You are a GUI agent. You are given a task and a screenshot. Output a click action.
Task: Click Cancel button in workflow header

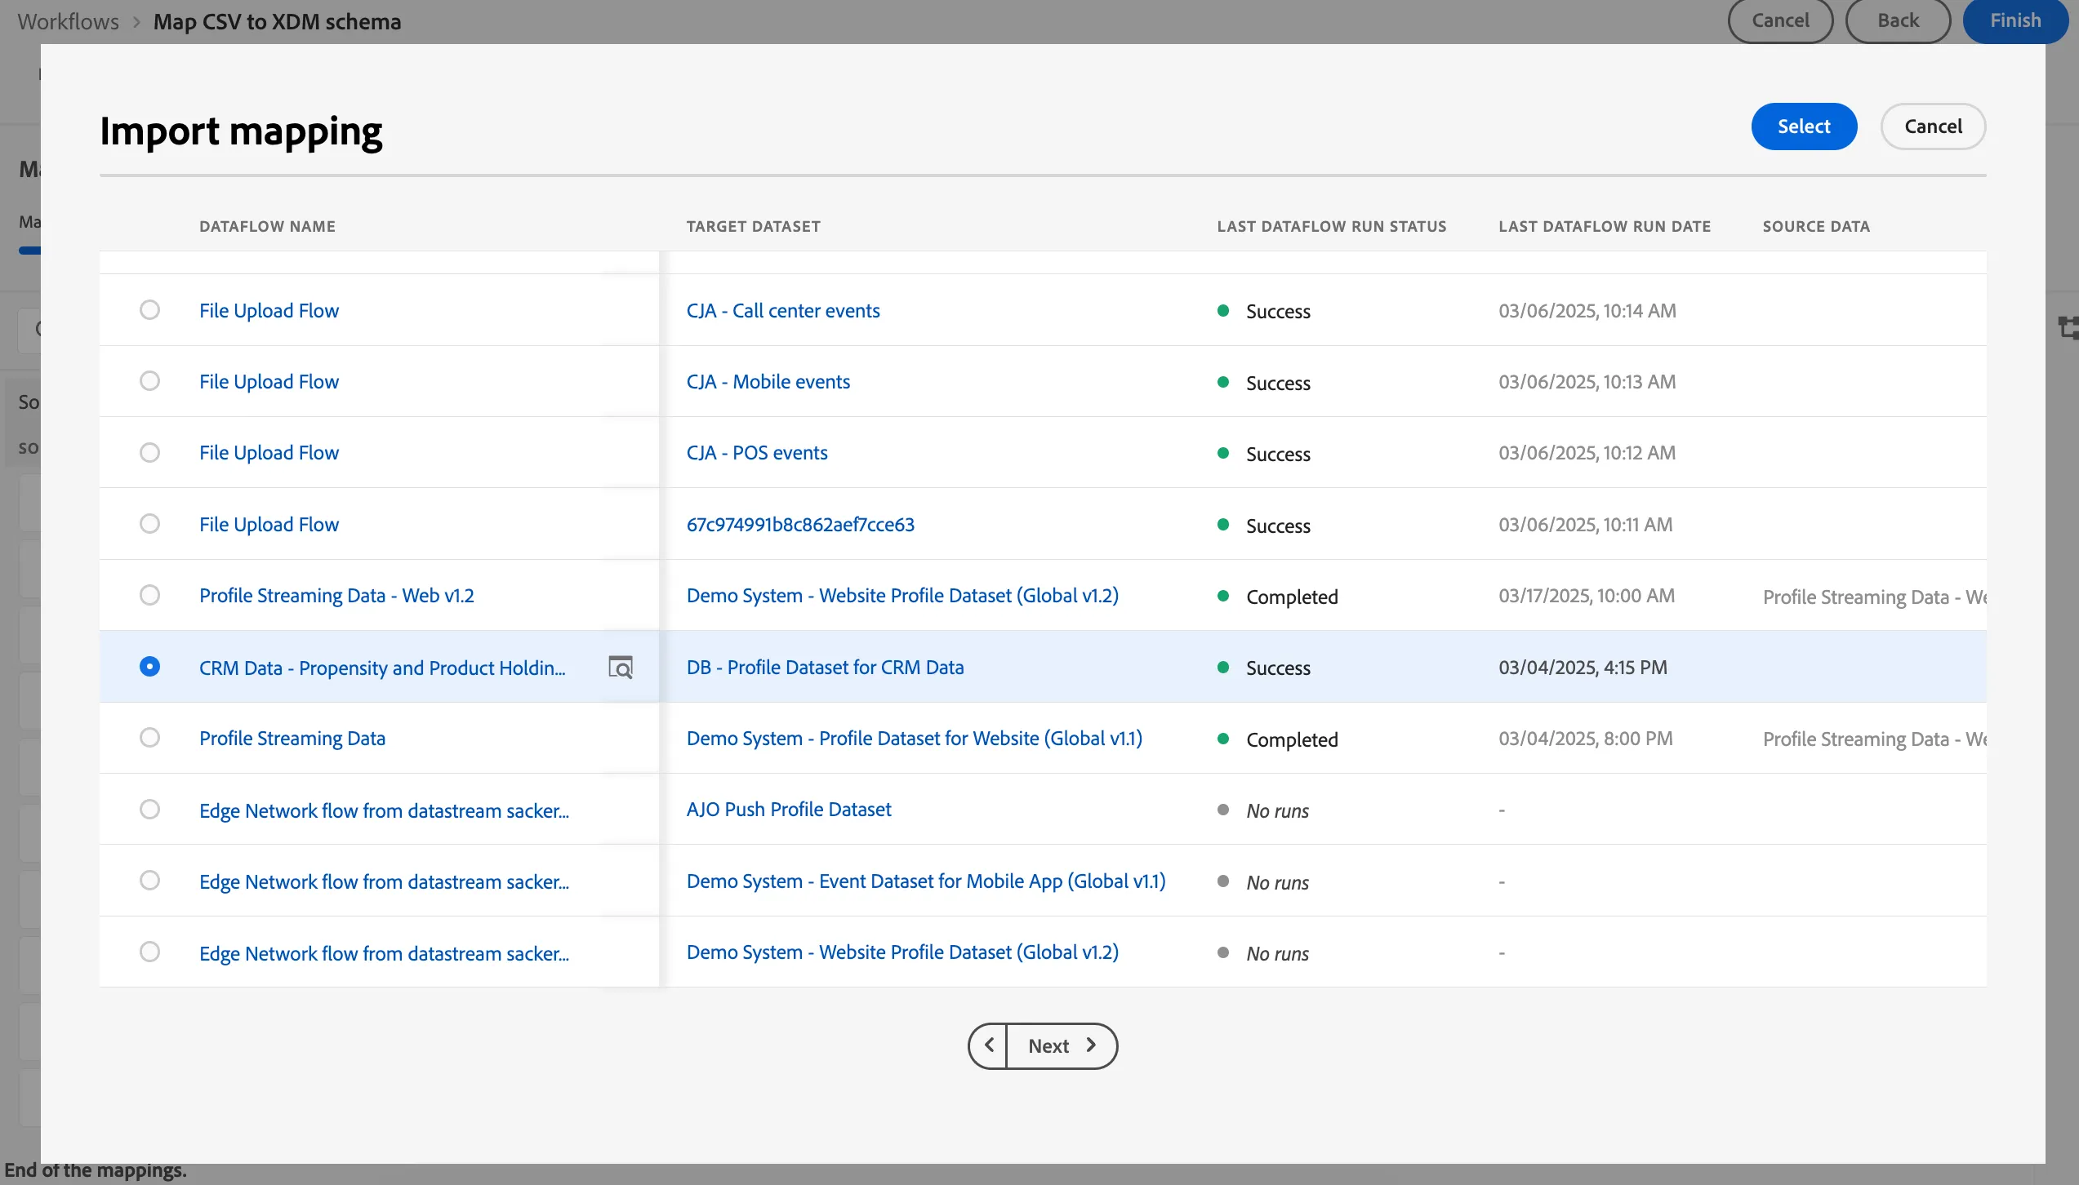[x=1780, y=20]
